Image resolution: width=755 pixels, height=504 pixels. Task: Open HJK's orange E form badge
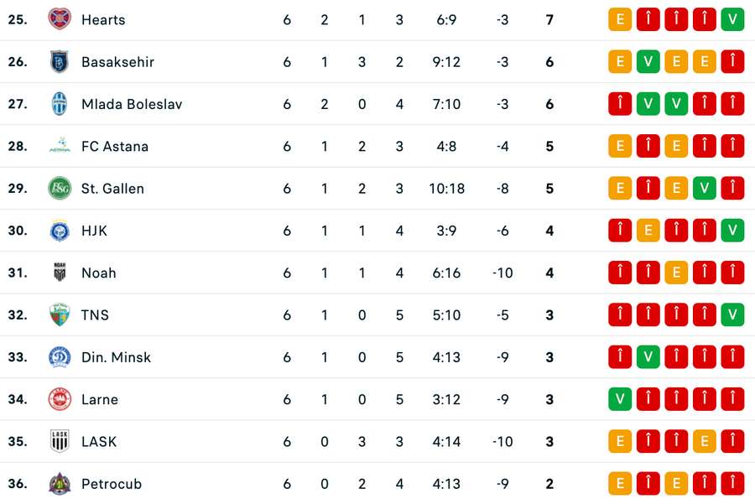pos(648,231)
